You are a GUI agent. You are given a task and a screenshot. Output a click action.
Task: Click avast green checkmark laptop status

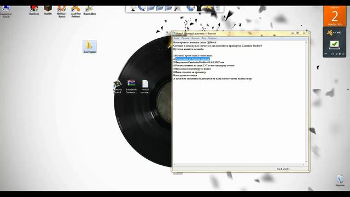(x=334, y=45)
